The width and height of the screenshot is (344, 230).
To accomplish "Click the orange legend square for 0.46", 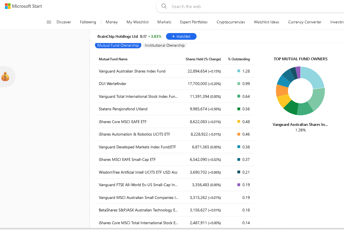I will [x=239, y=134].
